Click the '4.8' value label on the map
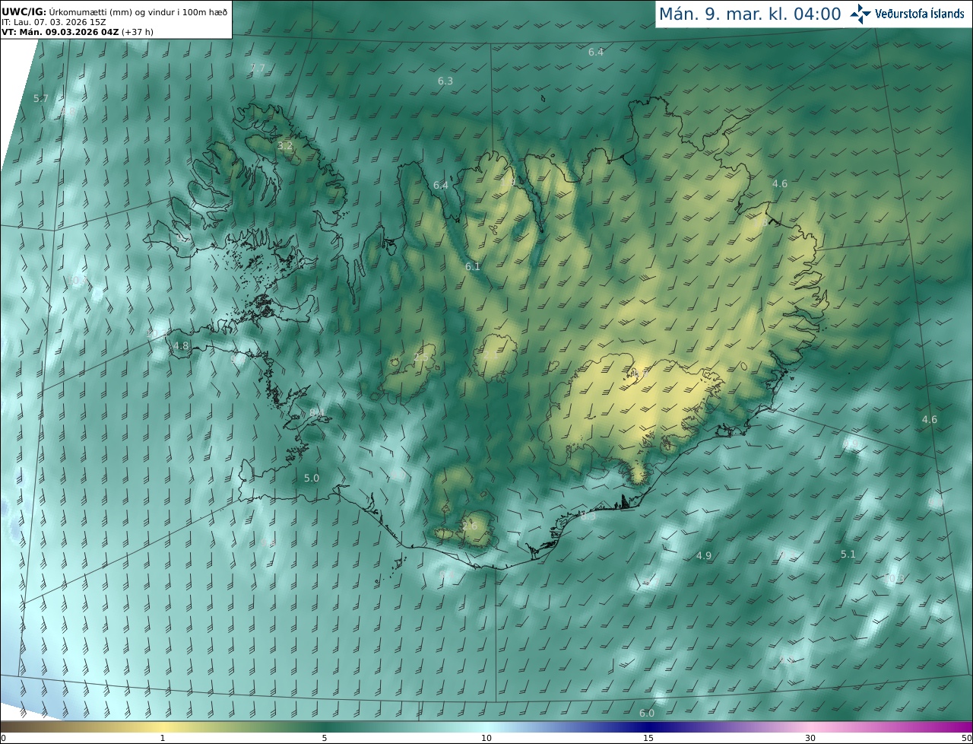 coord(181,345)
